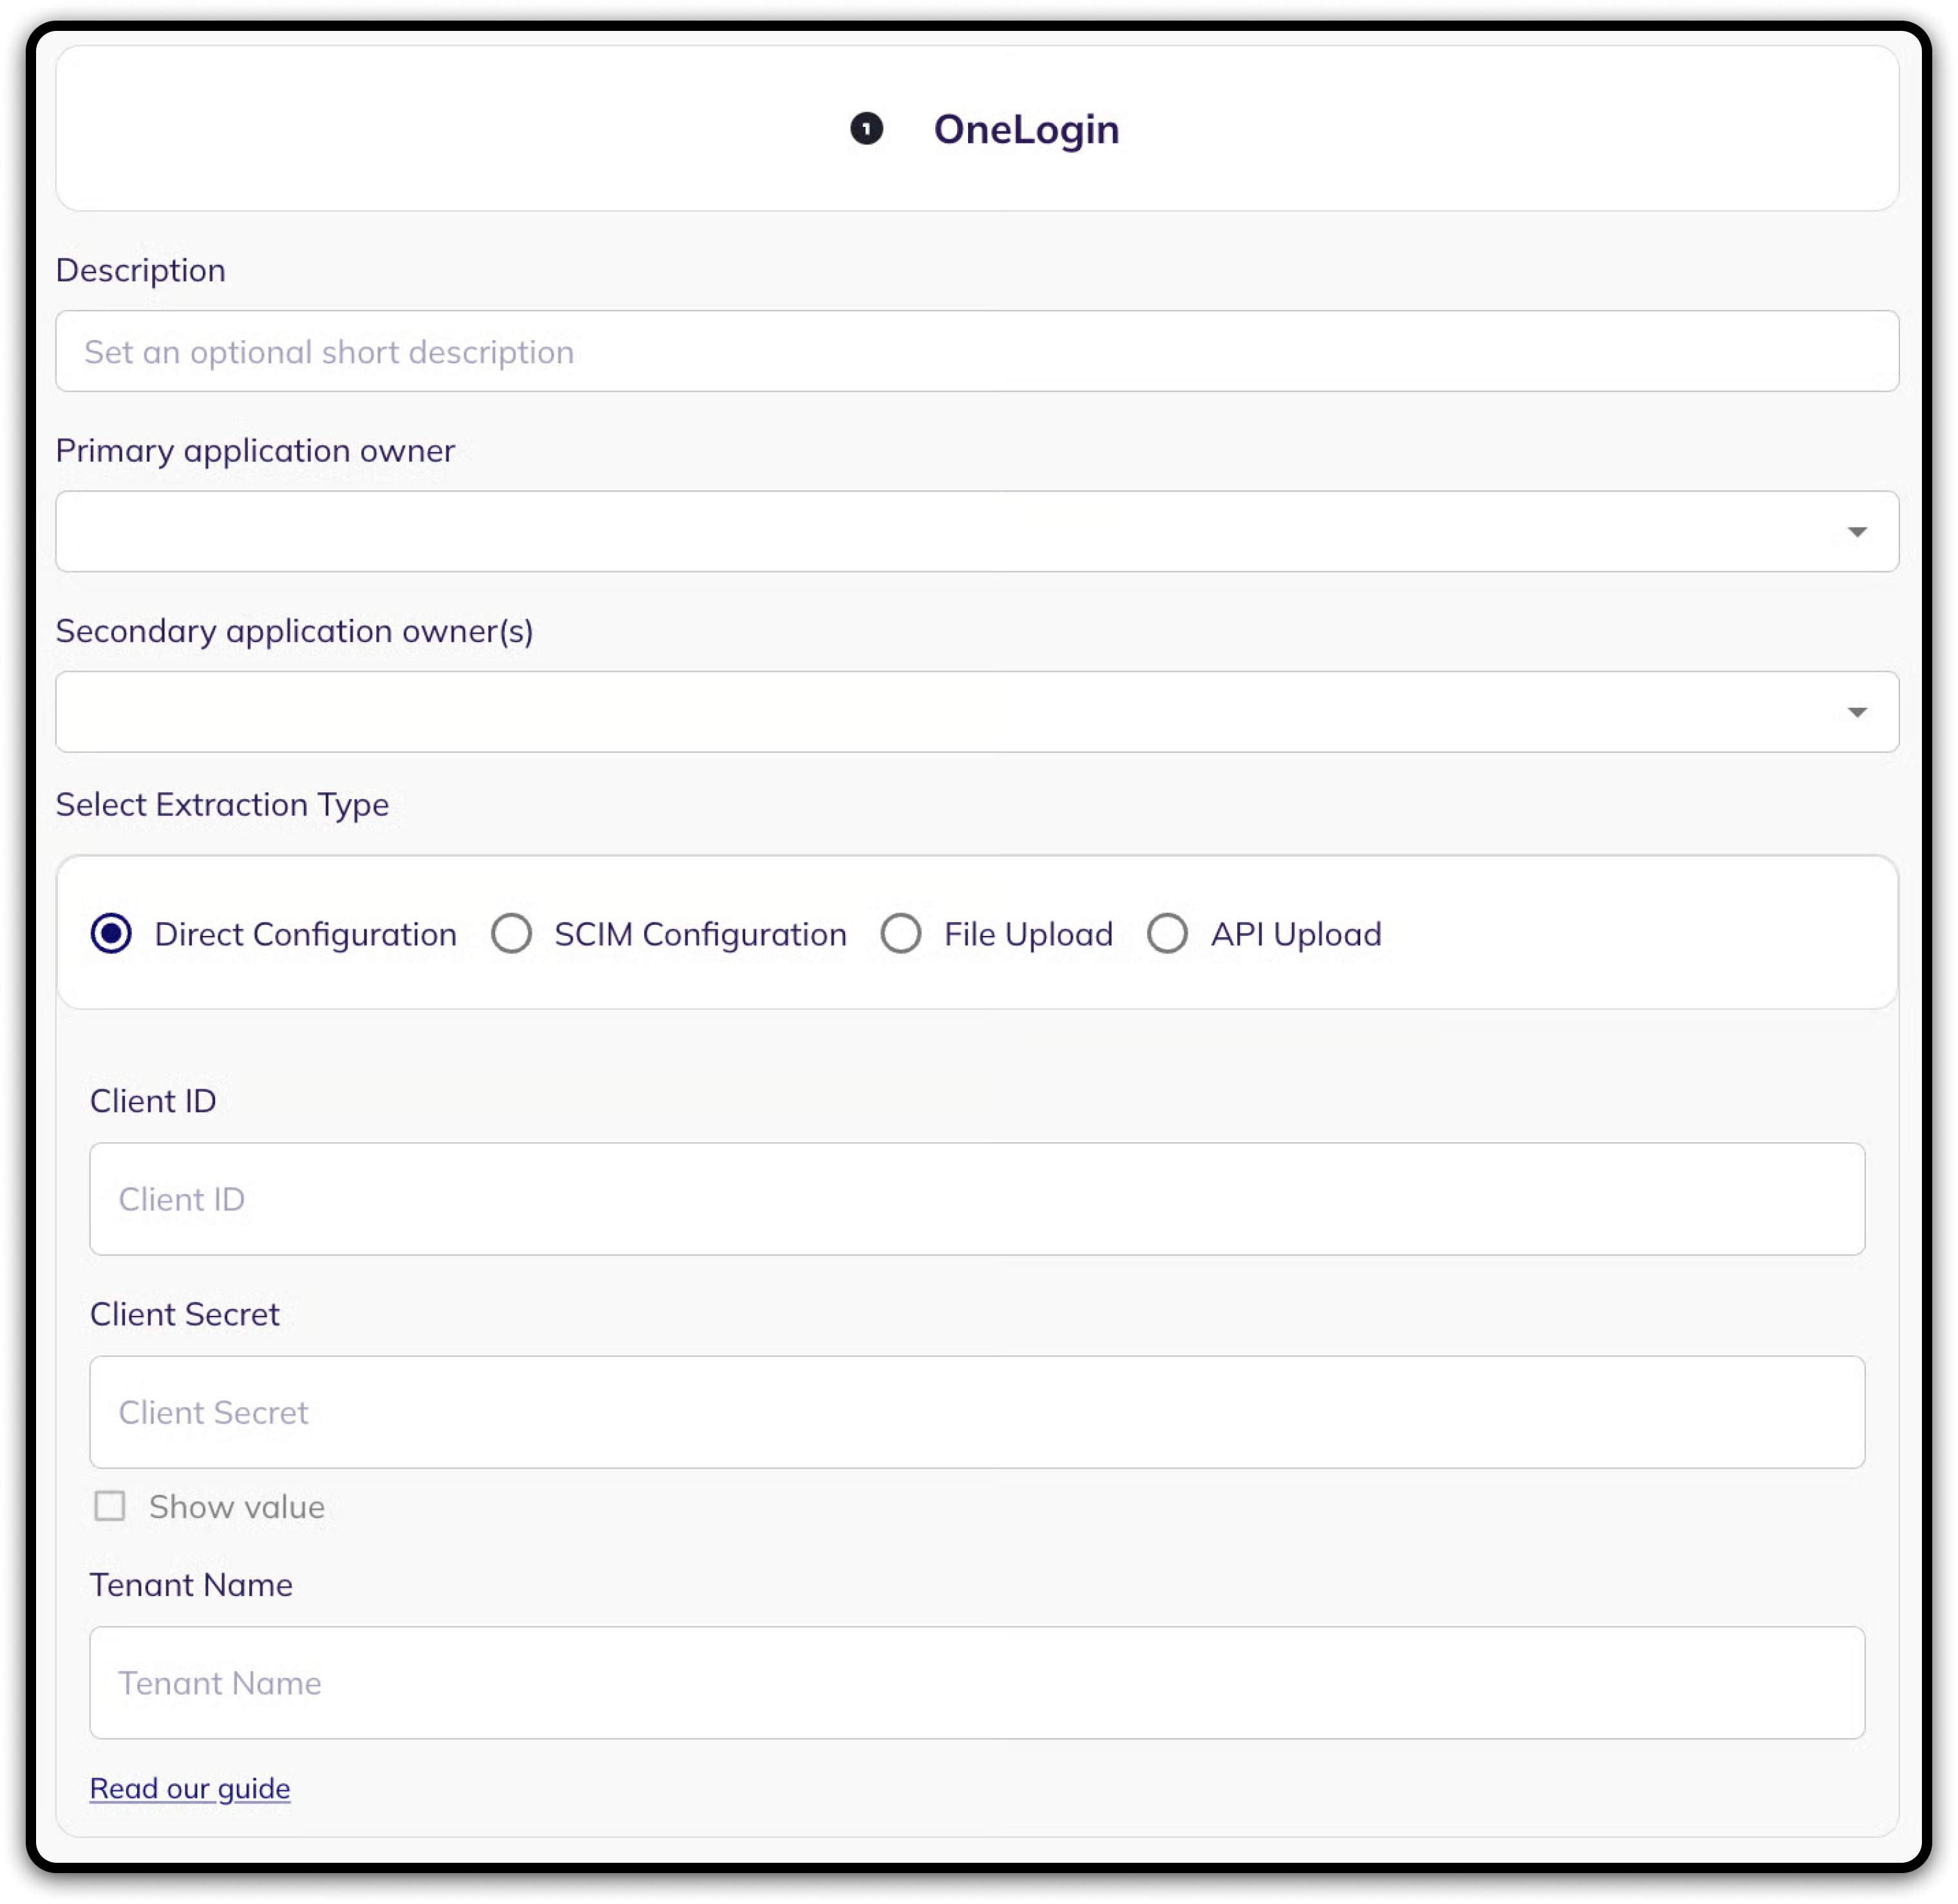Viewport: 1958px width, 1904px height.
Task: Choose the SCIM Configuration radio button
Action: click(511, 934)
